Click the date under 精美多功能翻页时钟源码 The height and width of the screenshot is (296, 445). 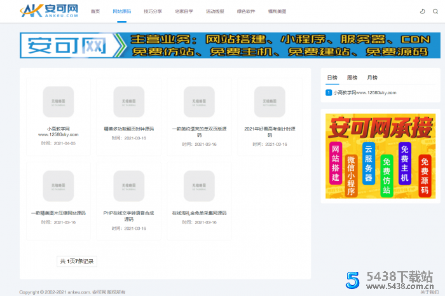click(x=129, y=138)
